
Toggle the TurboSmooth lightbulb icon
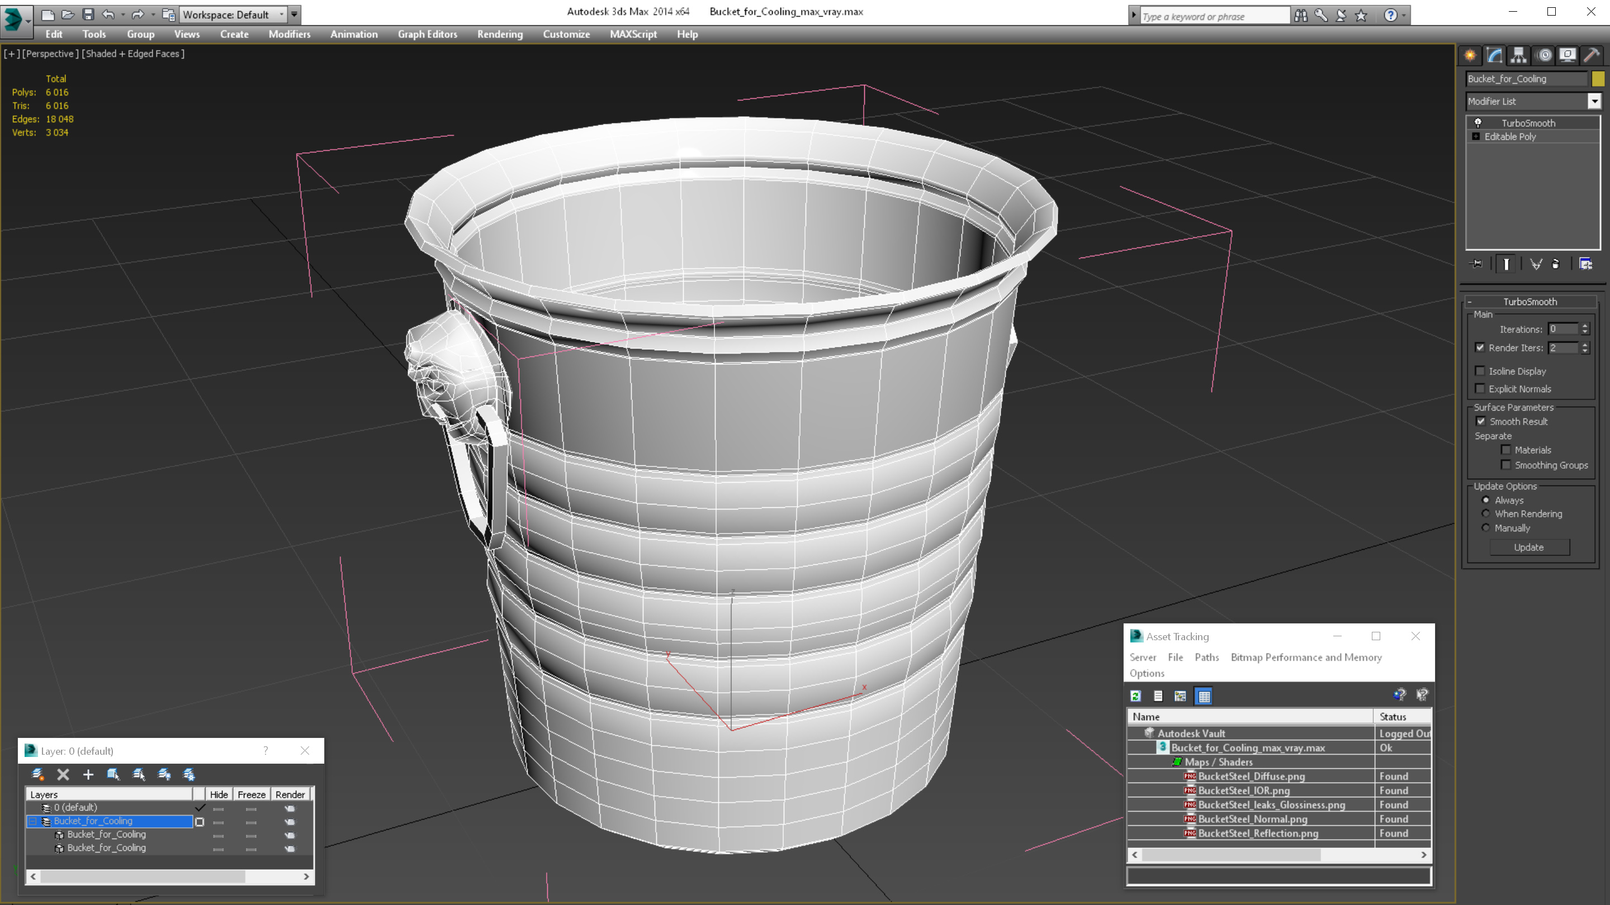1478,123
